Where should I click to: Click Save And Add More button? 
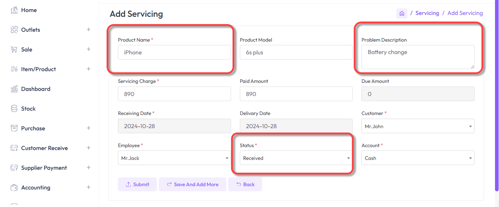[192, 184]
